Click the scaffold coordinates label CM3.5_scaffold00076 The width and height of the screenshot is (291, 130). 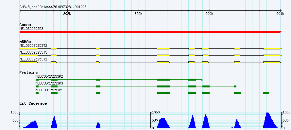point(53,7)
